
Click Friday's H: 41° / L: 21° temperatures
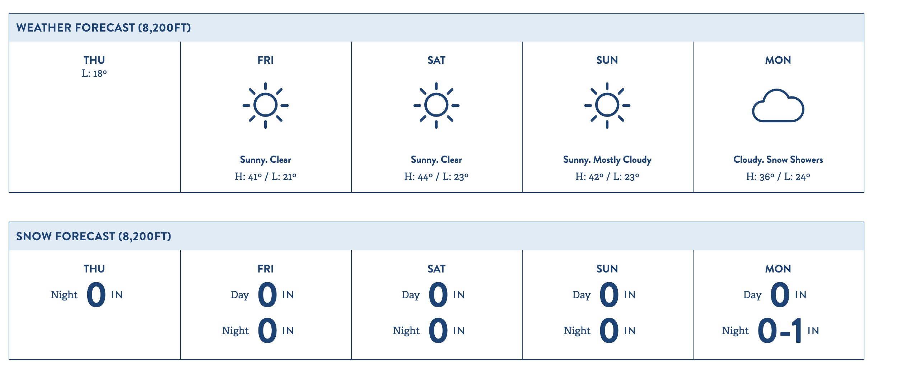pos(265,177)
